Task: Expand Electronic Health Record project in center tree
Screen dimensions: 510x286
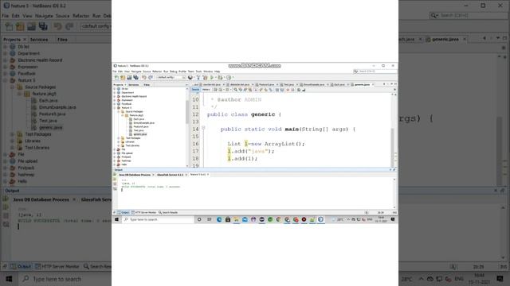Action: (x=115, y=96)
